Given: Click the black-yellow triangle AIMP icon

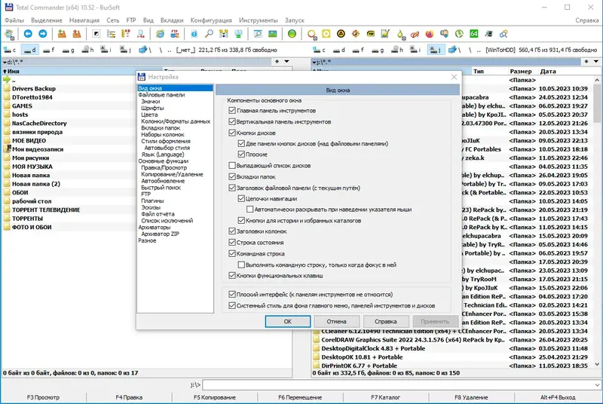Looking at the screenshot, I should click(x=341, y=34).
